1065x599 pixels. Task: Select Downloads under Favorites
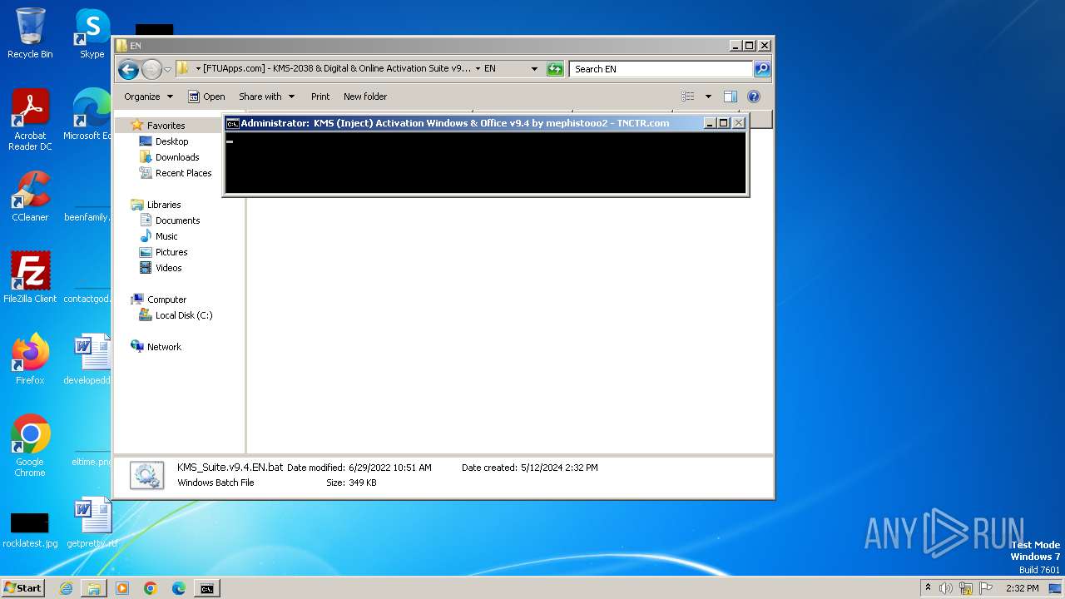tap(177, 157)
